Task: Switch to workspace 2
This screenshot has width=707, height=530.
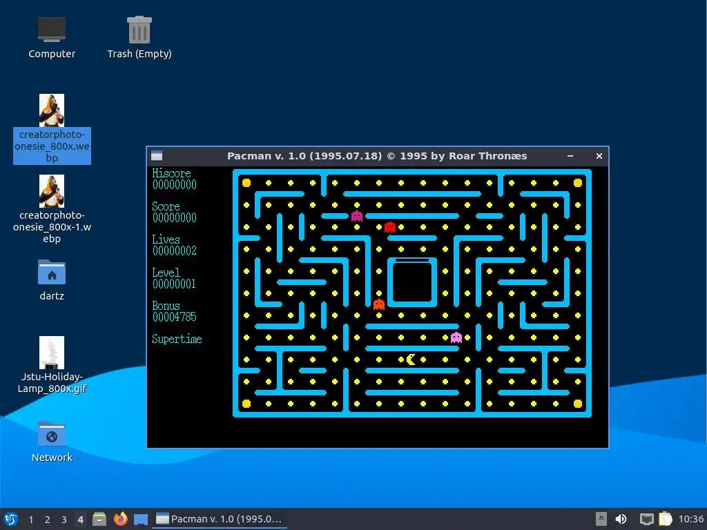Action: coord(48,520)
